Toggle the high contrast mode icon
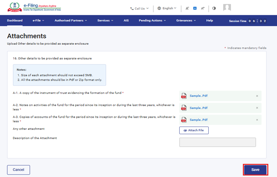This screenshot has width=277, height=177. click(214, 8)
